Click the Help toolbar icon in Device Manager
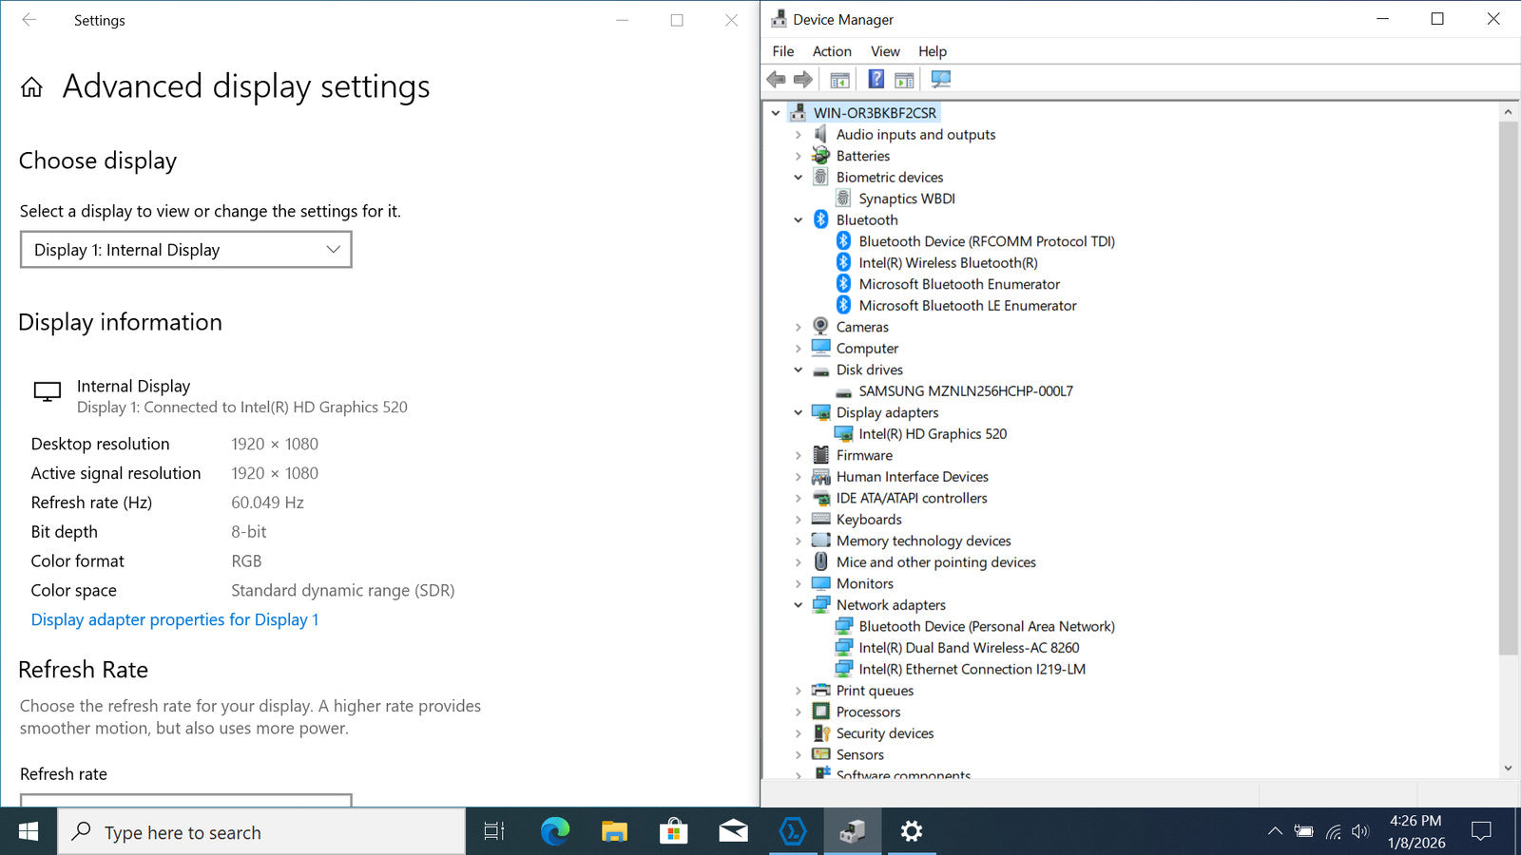The height and width of the screenshot is (855, 1521). click(x=876, y=80)
